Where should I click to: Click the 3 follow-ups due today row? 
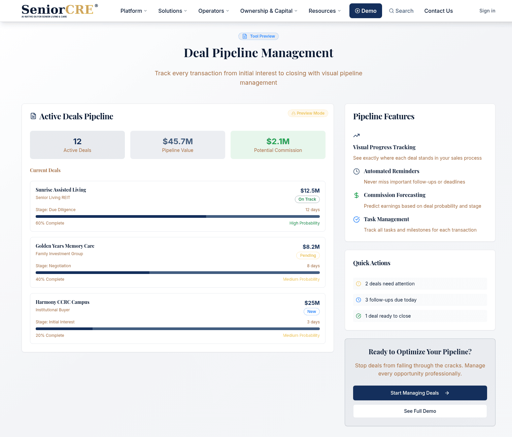tap(420, 300)
